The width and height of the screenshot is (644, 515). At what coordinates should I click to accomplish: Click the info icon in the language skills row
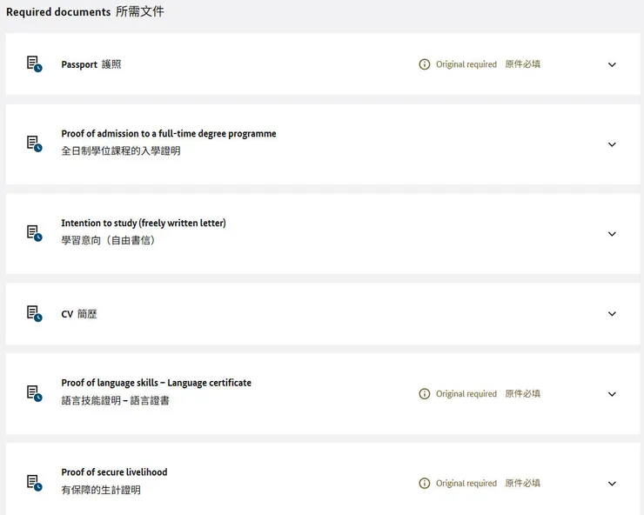425,394
